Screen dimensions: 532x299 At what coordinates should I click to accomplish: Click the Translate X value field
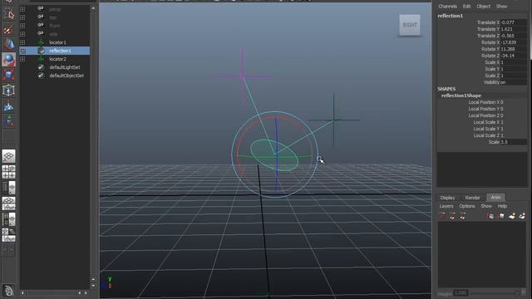pyautogui.click(x=514, y=22)
